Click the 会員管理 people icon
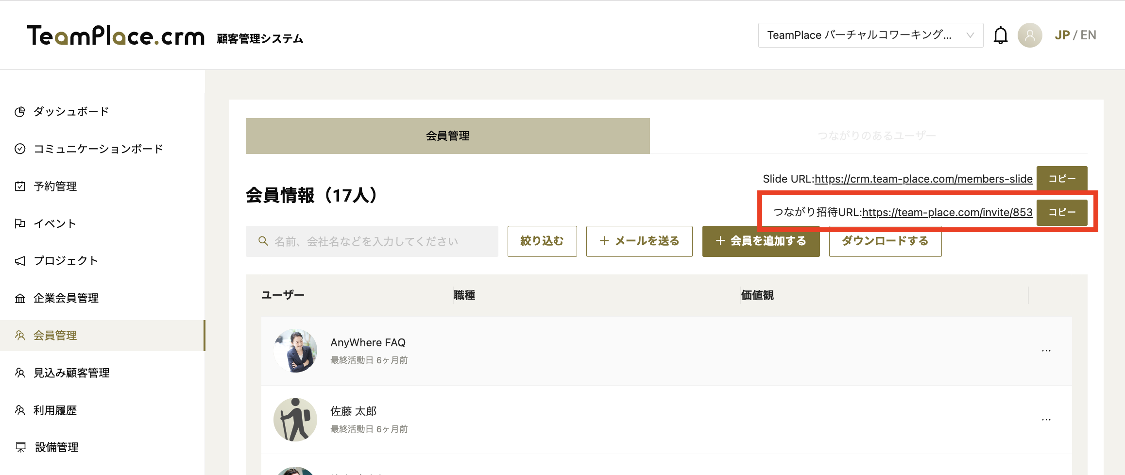Image resolution: width=1125 pixels, height=475 pixels. pyautogui.click(x=20, y=335)
